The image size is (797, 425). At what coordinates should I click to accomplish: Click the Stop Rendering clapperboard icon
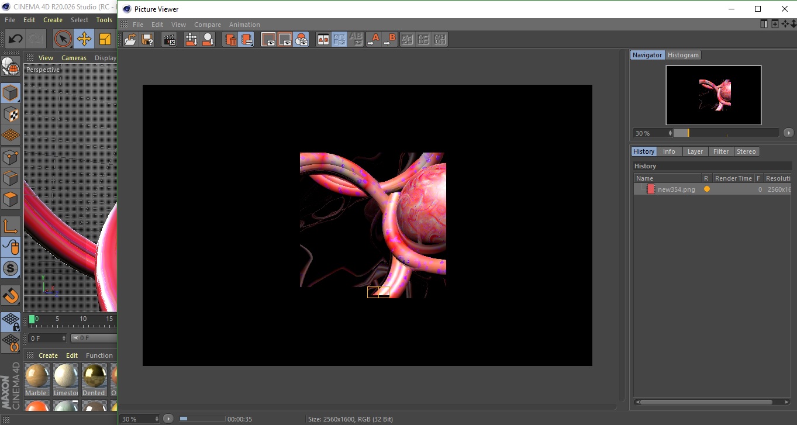tap(170, 40)
